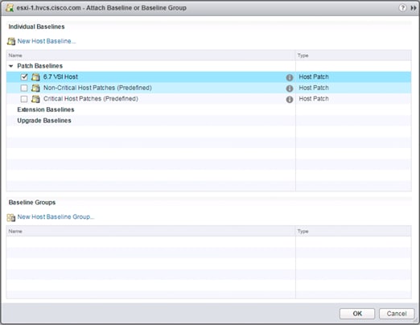Click the baseline icon beside Non-Critical Host Patches
420x325 pixels.
tap(35, 88)
